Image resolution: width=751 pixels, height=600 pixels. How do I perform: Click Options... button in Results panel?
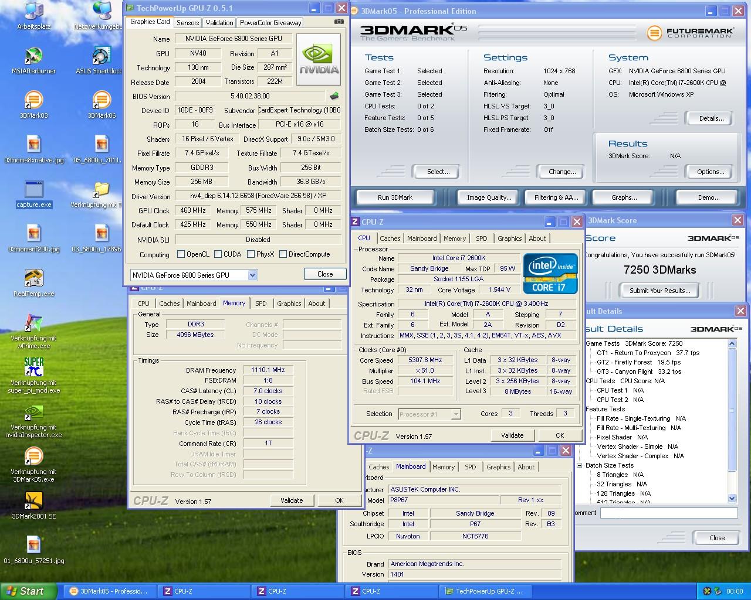point(711,172)
